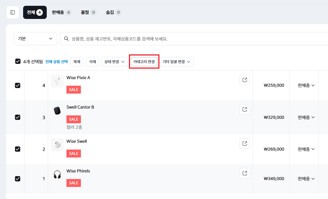Click the 카테고리 변경 button
The height and width of the screenshot is (199, 328).
click(x=144, y=62)
